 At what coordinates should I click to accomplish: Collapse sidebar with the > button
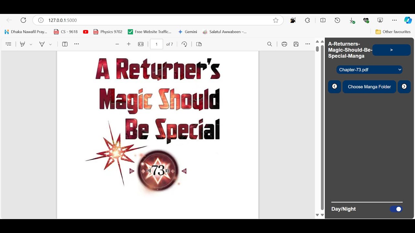[x=391, y=50]
